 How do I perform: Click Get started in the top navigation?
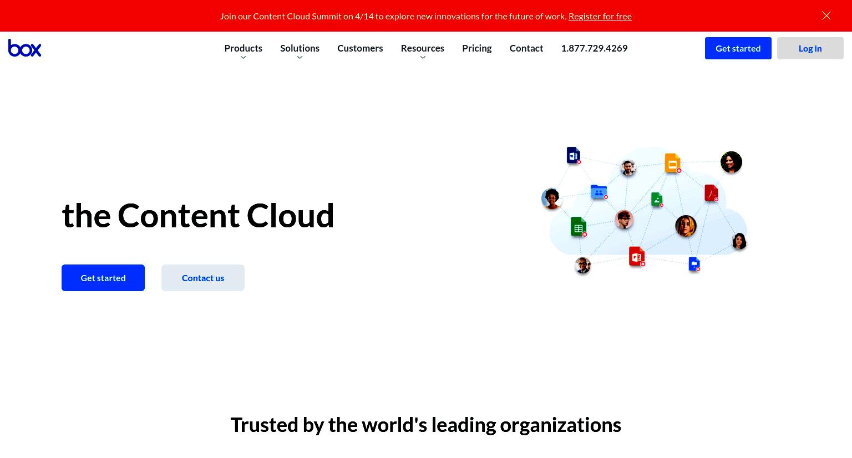(738, 48)
